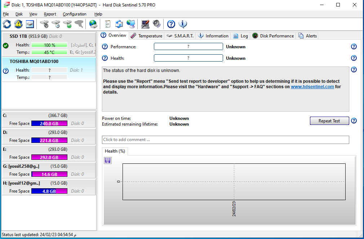Open the S.M.A.R.T. tab
Viewport: 364px width, 239px height.
point(180,36)
